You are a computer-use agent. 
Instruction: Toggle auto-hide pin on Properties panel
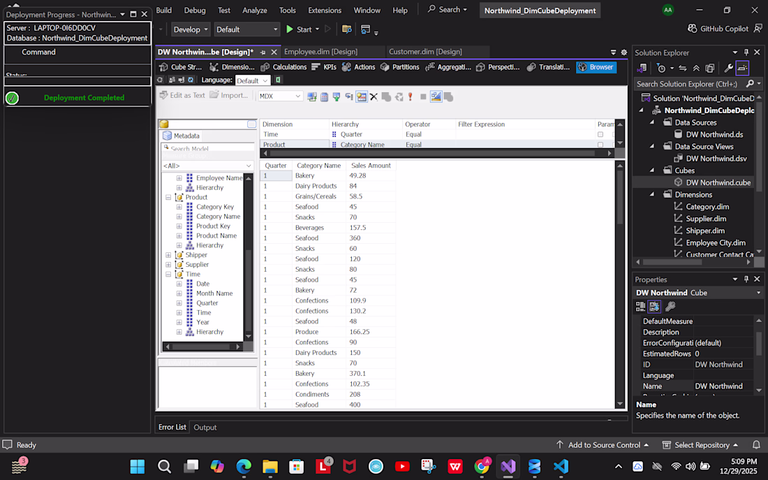(746, 279)
